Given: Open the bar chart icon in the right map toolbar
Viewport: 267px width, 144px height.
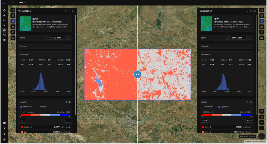Looking at the screenshot, I should tap(262, 27).
